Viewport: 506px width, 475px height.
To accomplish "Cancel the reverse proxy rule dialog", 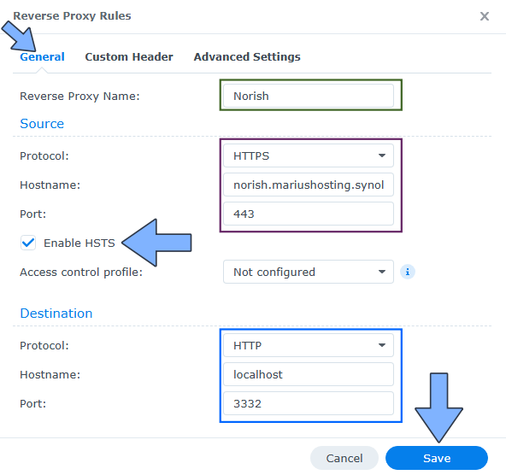I will point(344,458).
